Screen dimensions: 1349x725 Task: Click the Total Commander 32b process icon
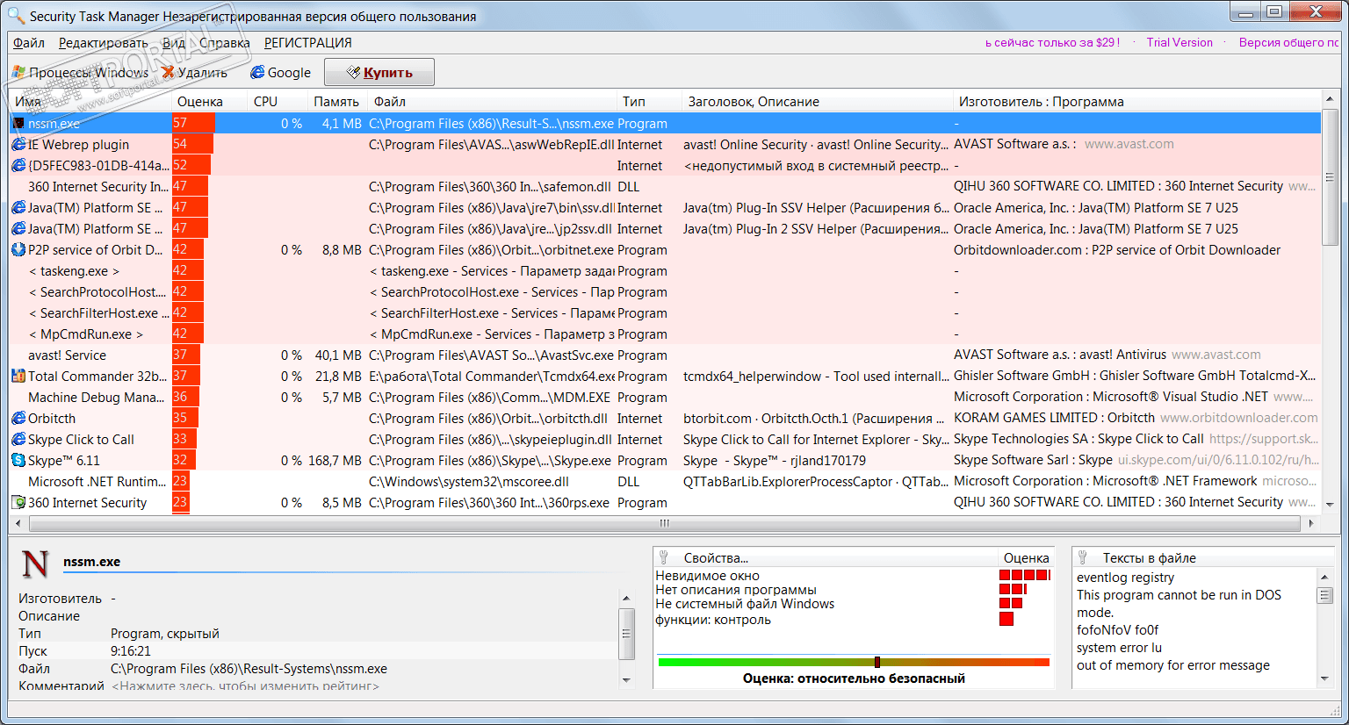click(x=18, y=377)
